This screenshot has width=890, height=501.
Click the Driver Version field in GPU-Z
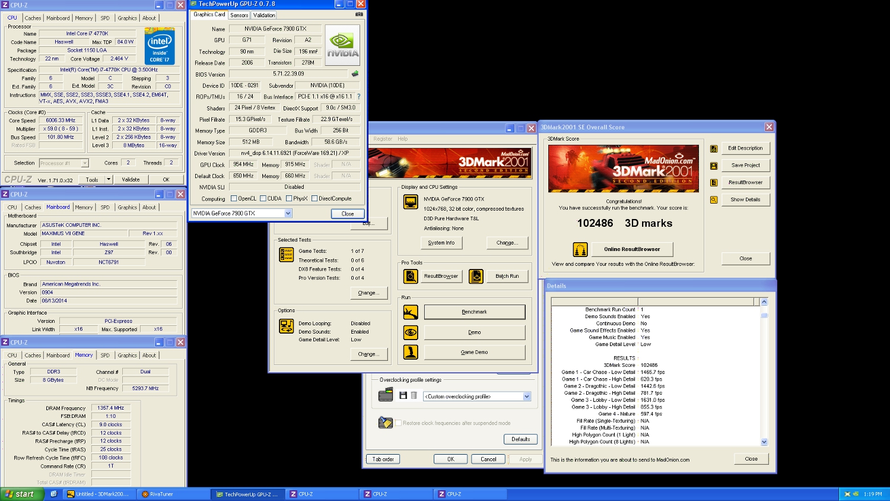(294, 153)
